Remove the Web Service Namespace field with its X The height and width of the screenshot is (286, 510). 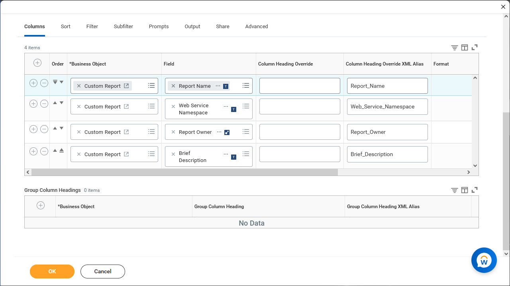click(173, 106)
